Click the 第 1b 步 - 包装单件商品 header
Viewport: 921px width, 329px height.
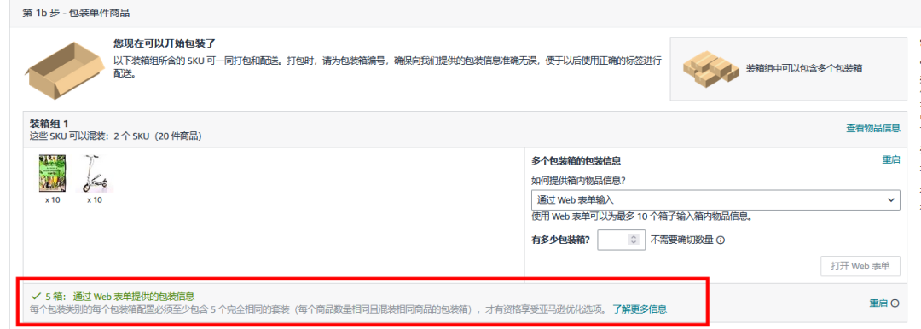click(76, 13)
